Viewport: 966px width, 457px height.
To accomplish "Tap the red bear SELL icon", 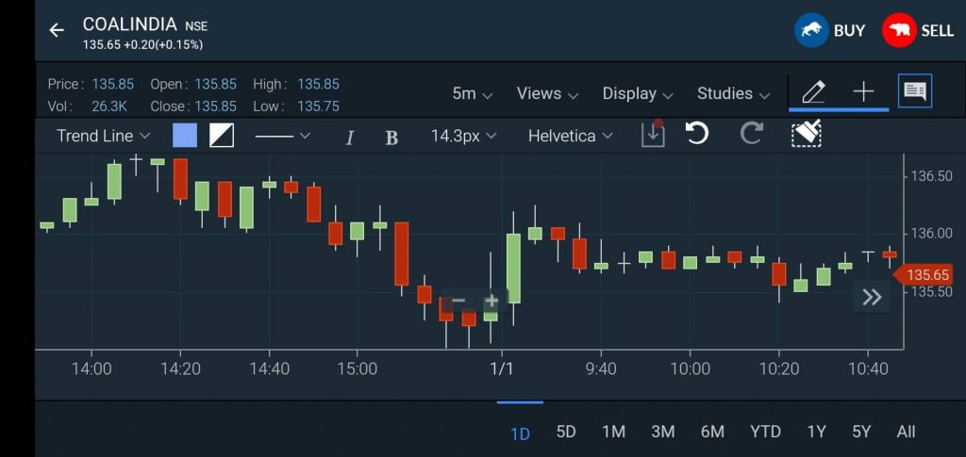I will pos(899,30).
